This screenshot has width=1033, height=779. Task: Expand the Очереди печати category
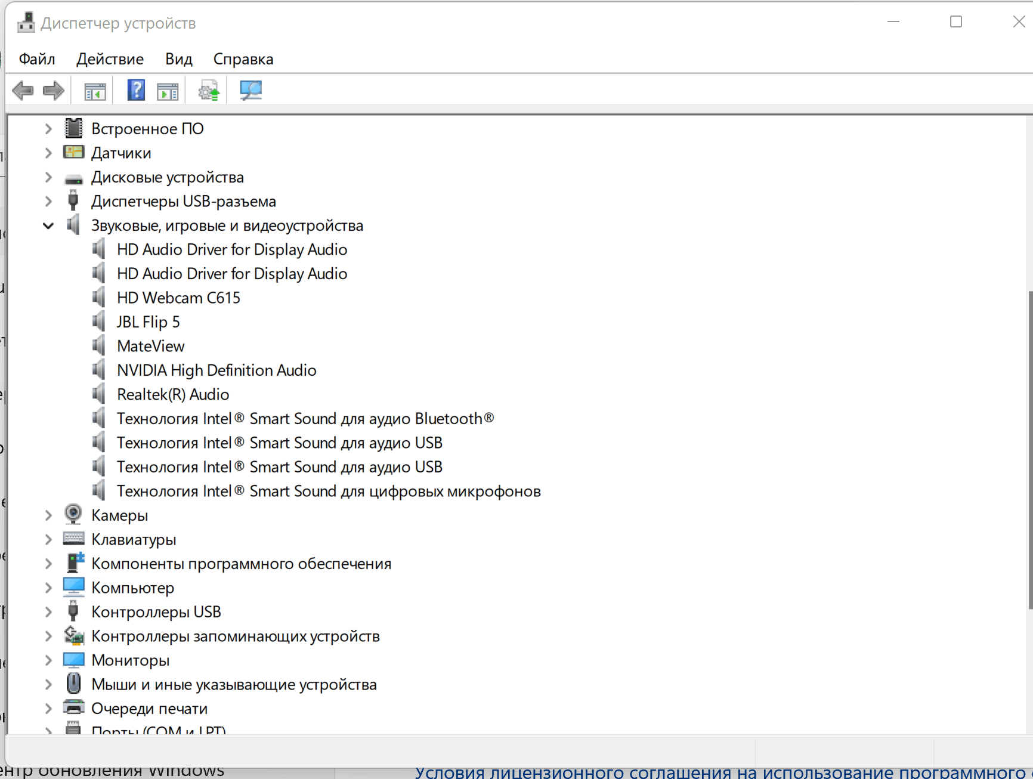tap(48, 708)
